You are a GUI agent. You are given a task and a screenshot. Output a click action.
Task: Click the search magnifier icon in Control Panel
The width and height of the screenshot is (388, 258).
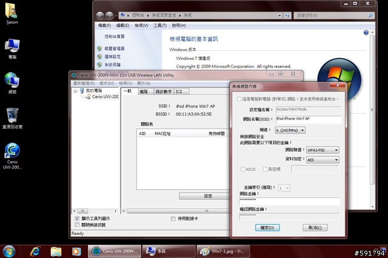(x=370, y=15)
